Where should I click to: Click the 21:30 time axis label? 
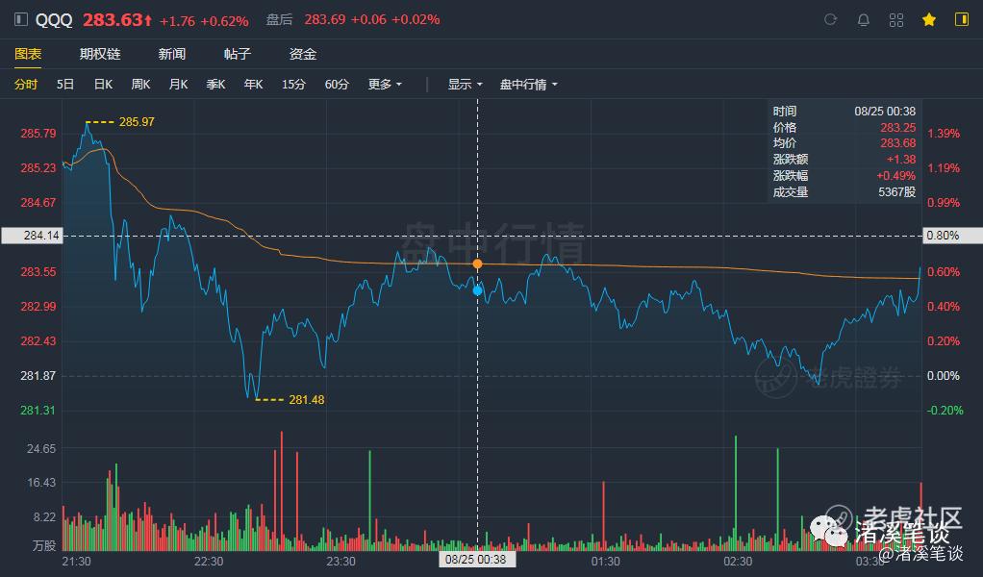77,562
